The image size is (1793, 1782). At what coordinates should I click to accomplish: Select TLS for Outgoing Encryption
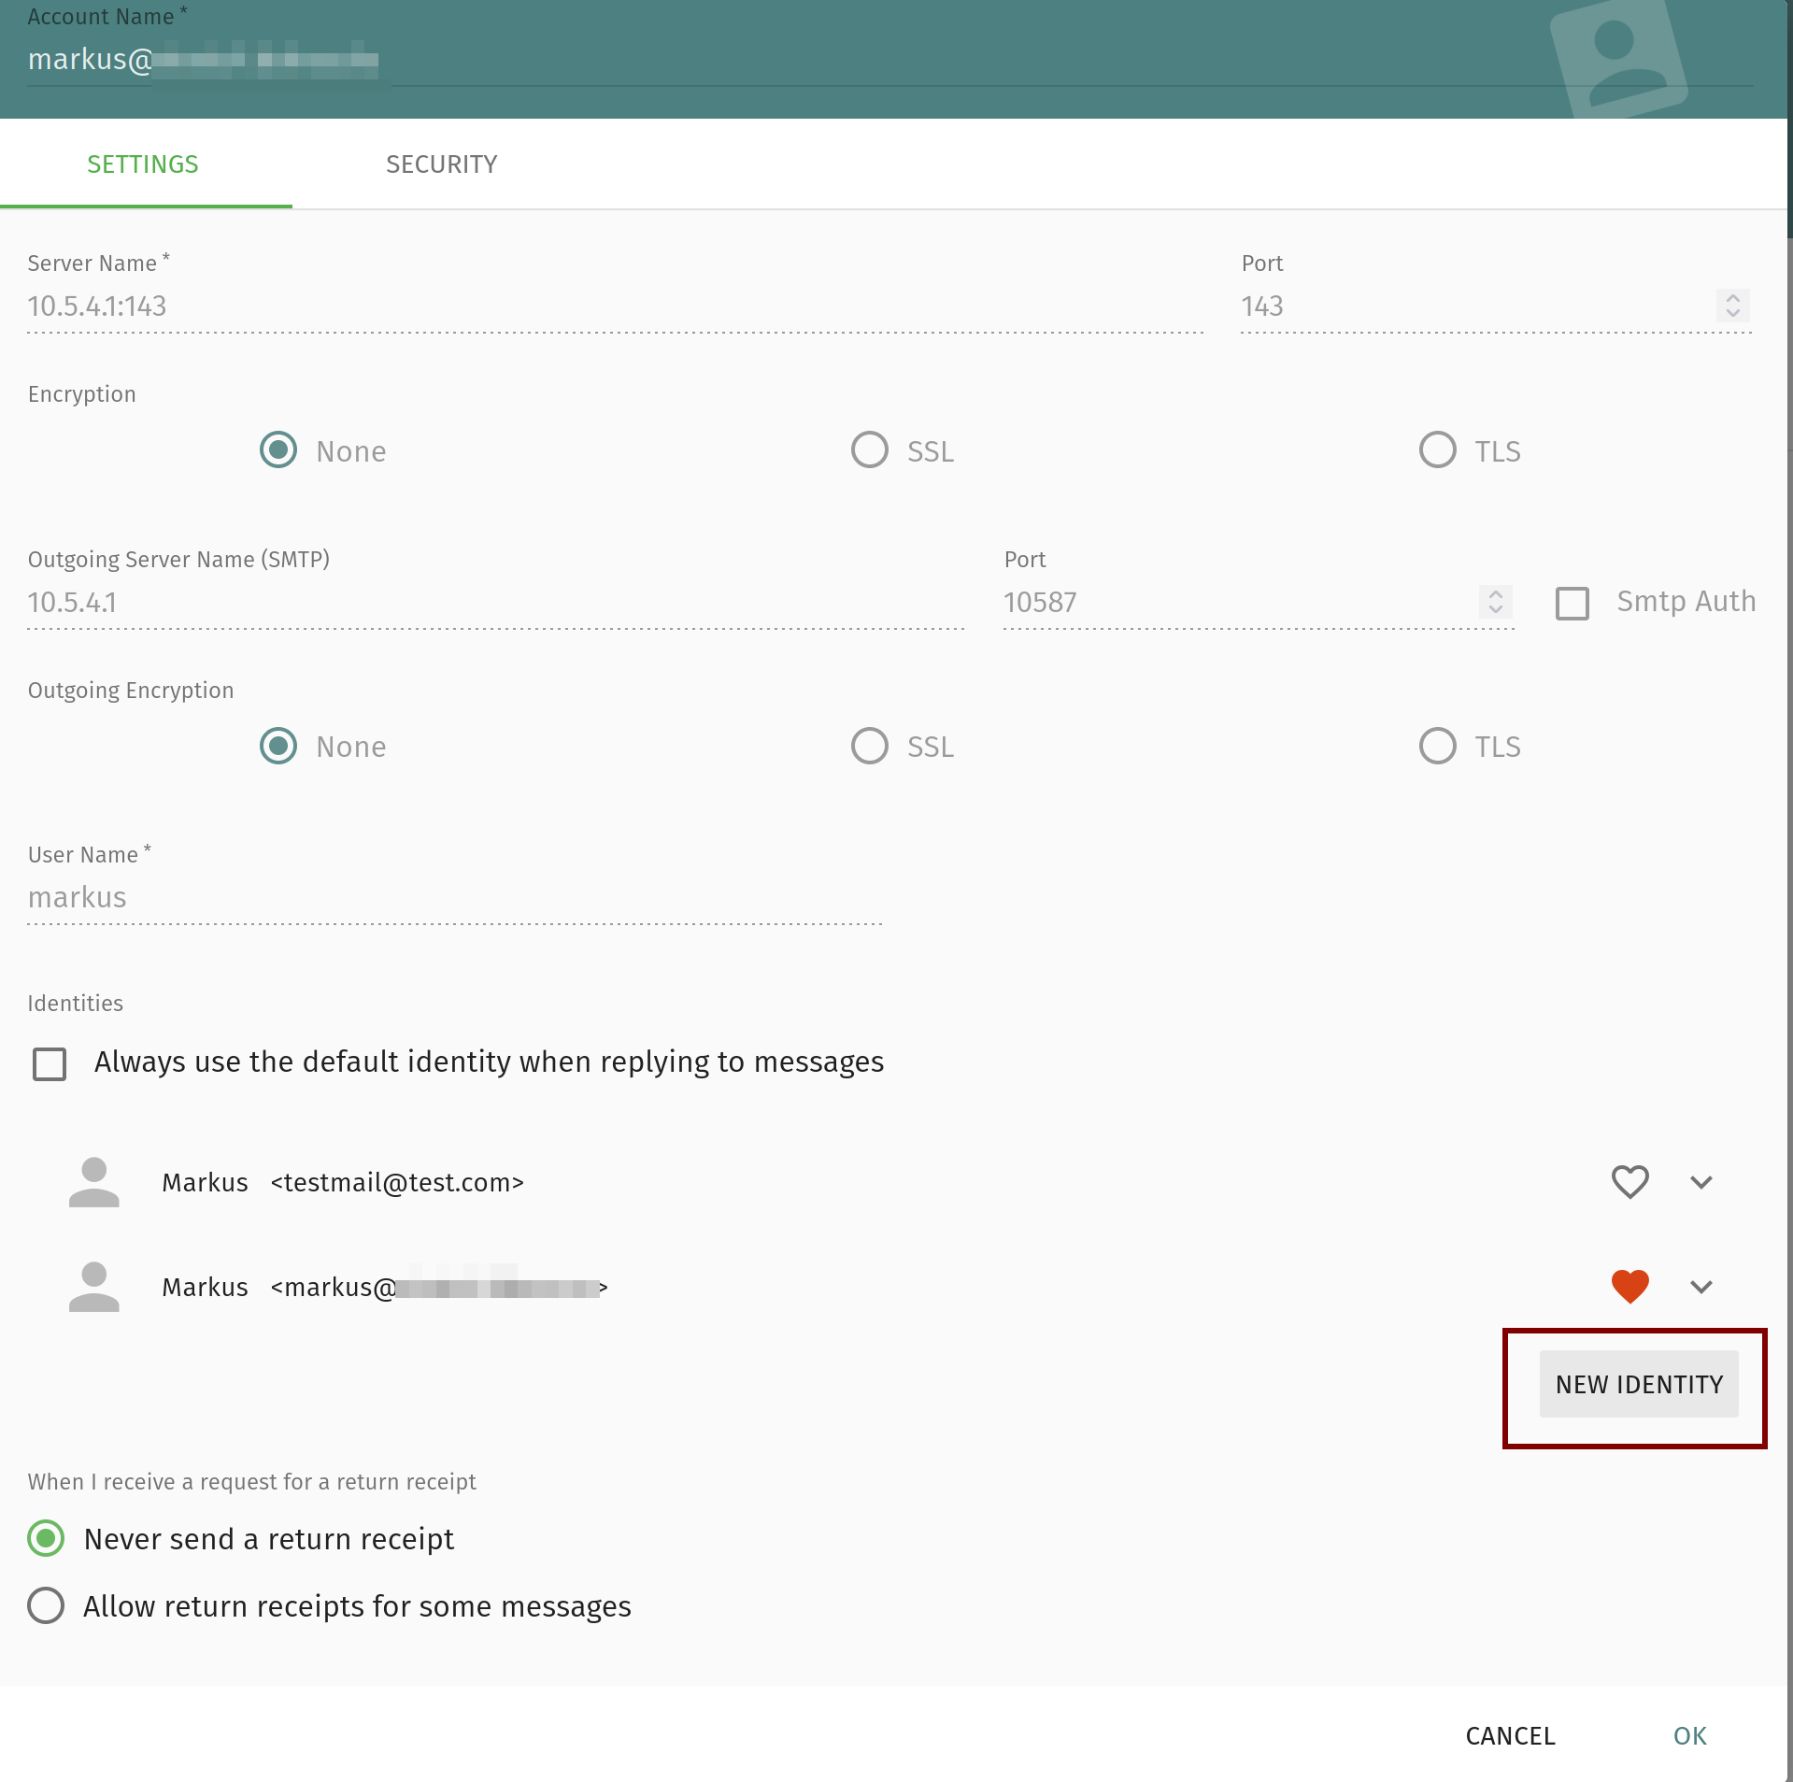pyautogui.click(x=1437, y=746)
